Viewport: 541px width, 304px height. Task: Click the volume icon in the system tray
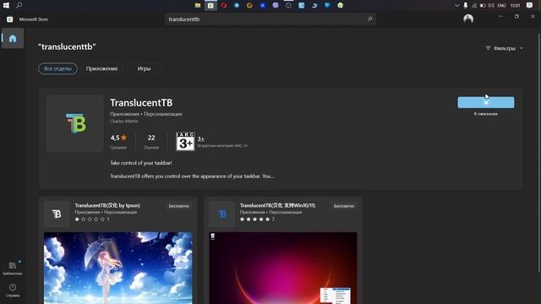point(491,6)
